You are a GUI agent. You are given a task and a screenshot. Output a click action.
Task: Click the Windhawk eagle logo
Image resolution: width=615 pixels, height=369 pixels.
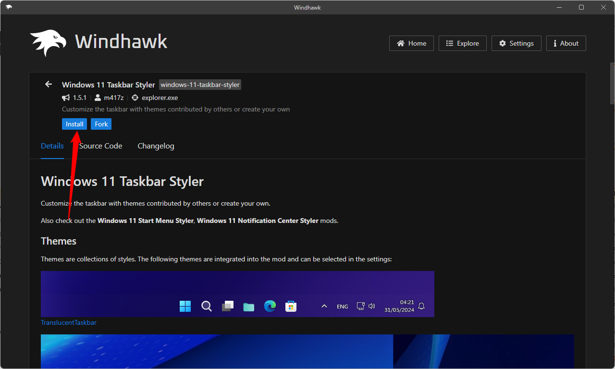pyautogui.click(x=48, y=41)
